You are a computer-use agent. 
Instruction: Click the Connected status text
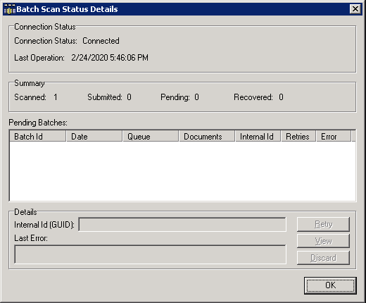101,41
